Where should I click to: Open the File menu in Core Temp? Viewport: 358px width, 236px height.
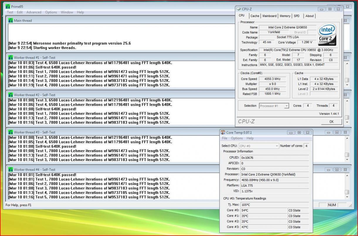(x=225, y=138)
